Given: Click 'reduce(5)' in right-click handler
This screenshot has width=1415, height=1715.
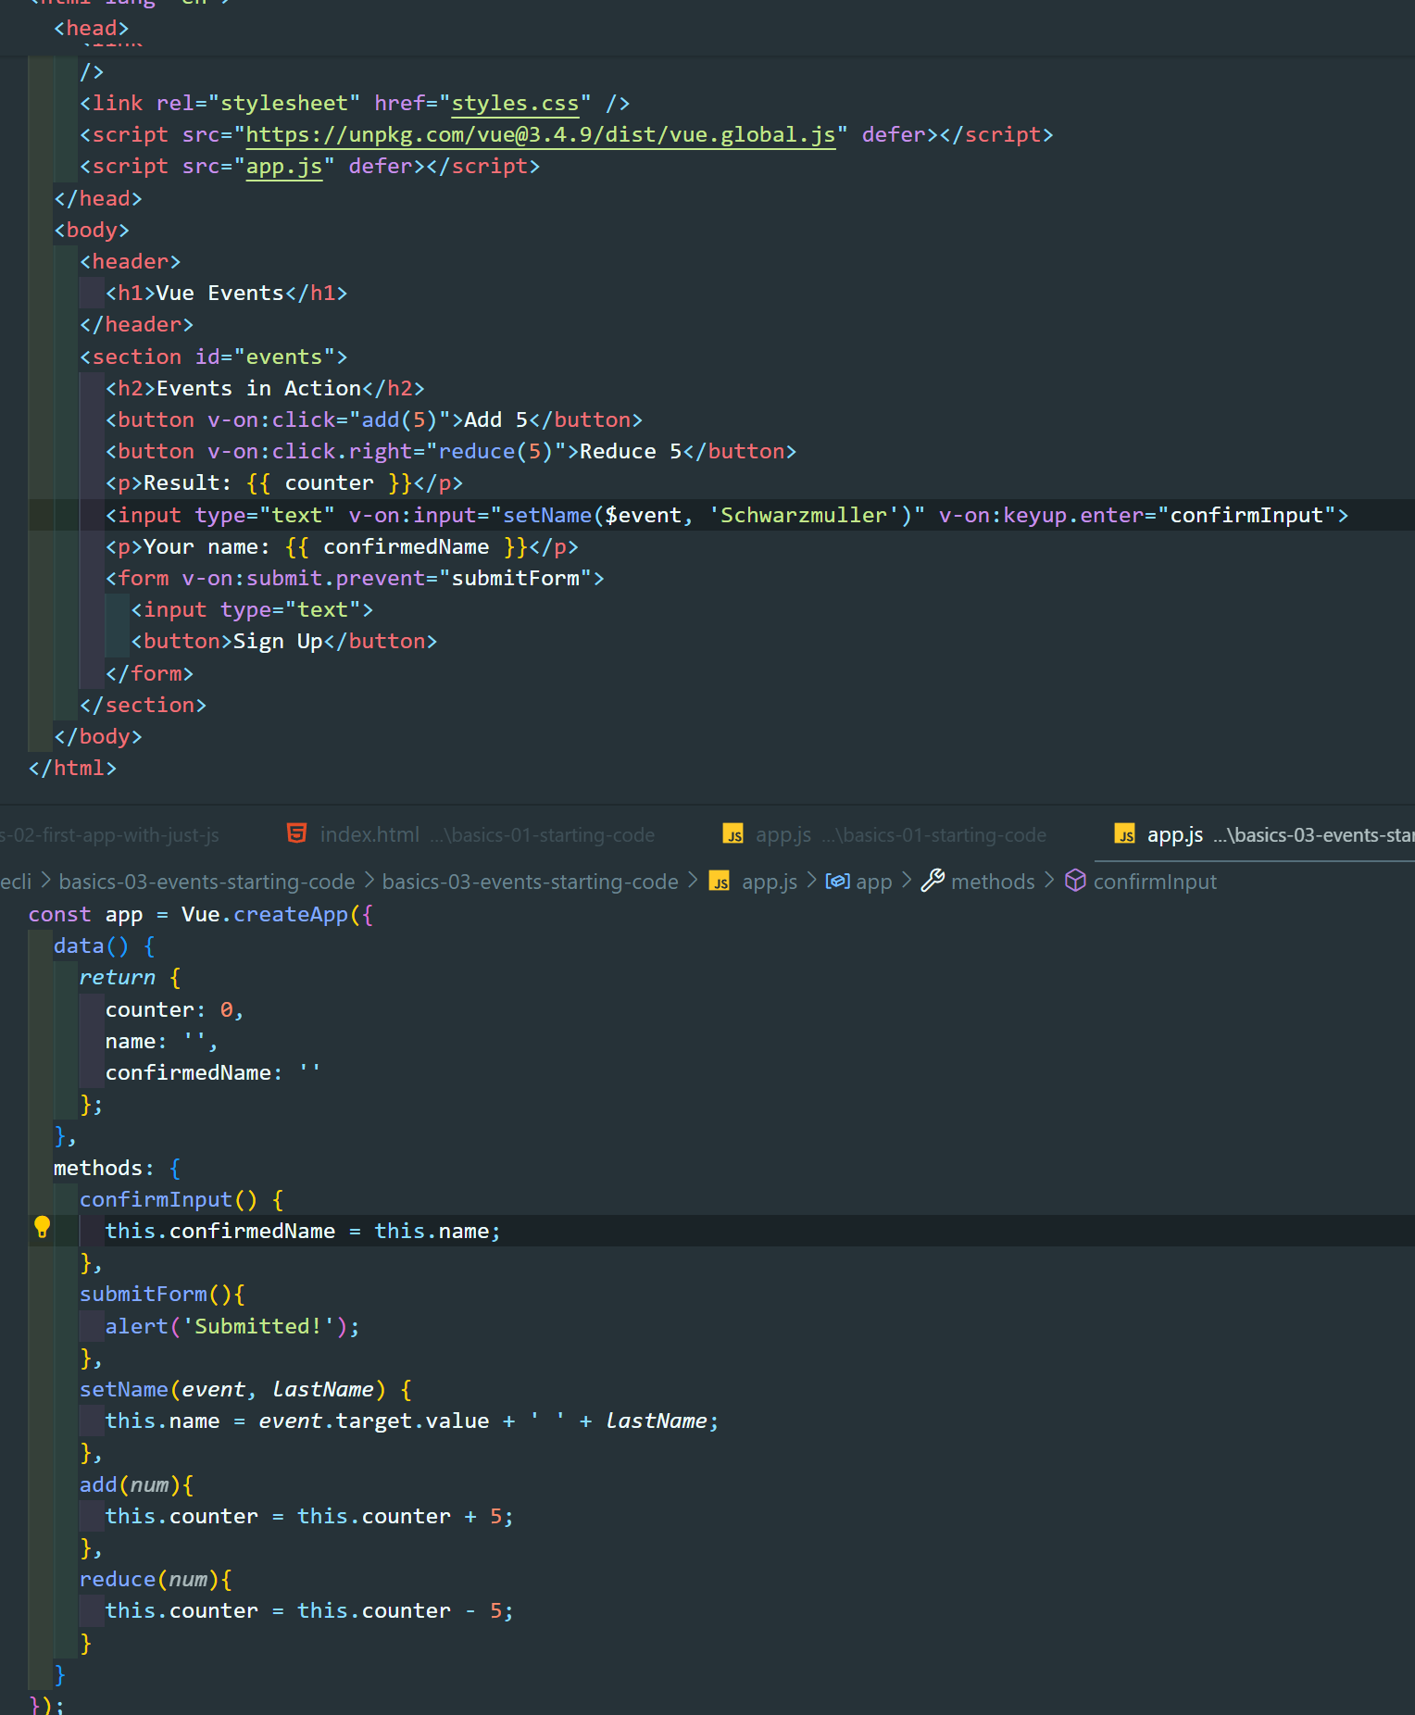Looking at the screenshot, I should click(495, 452).
